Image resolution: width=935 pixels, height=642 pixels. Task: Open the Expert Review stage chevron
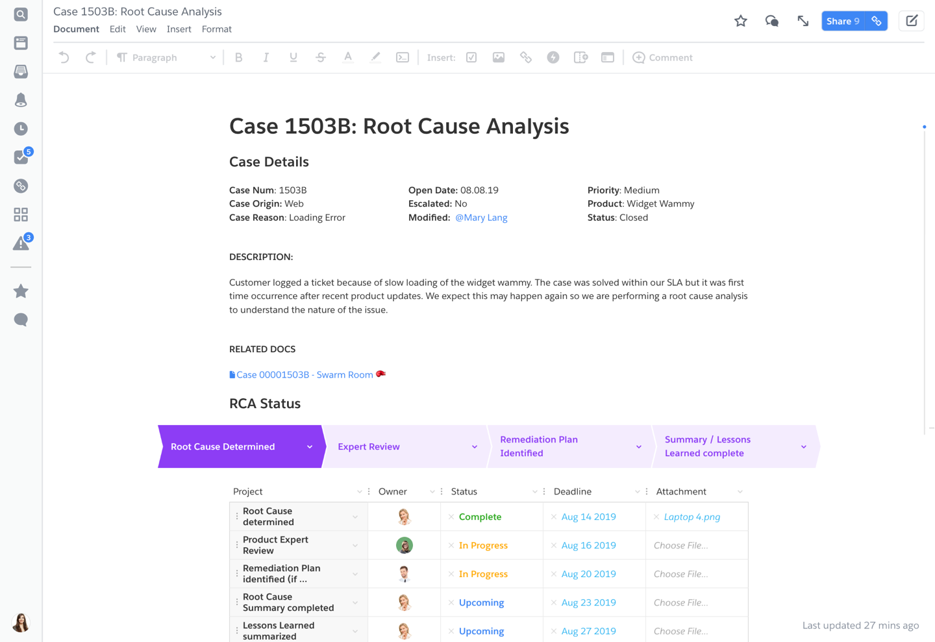(474, 447)
